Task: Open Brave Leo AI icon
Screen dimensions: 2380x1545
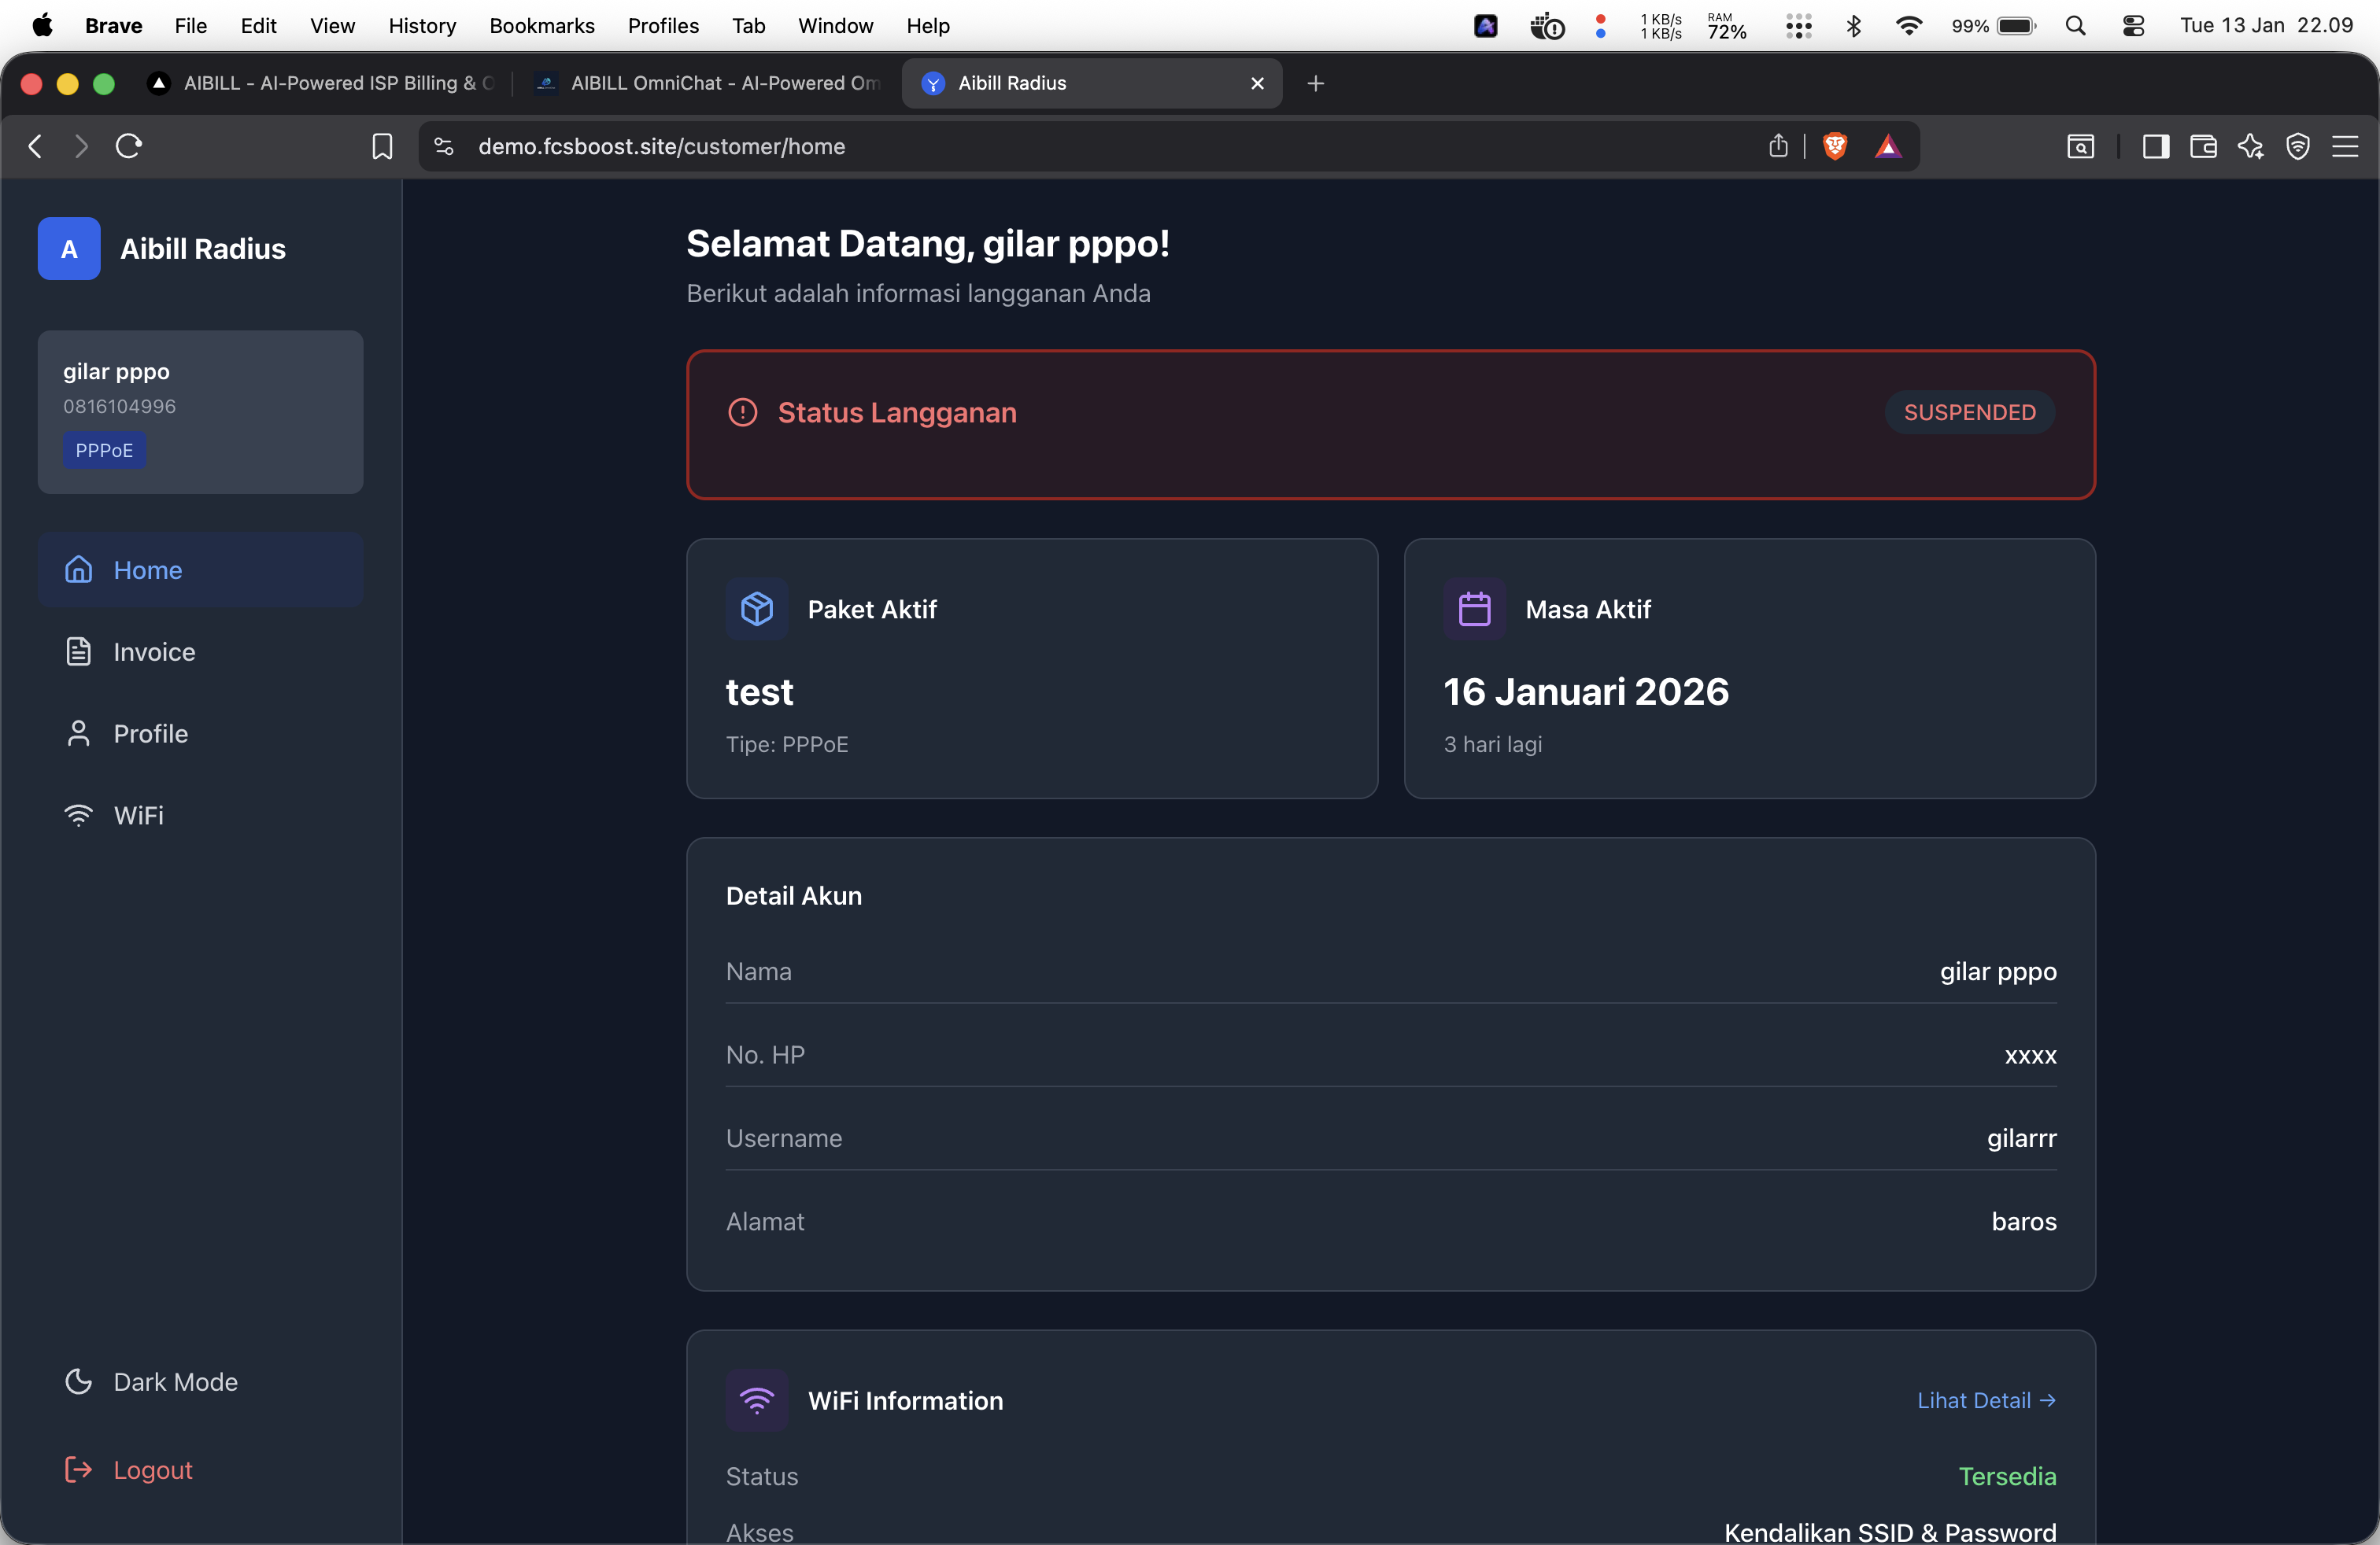Action: [x=2250, y=147]
